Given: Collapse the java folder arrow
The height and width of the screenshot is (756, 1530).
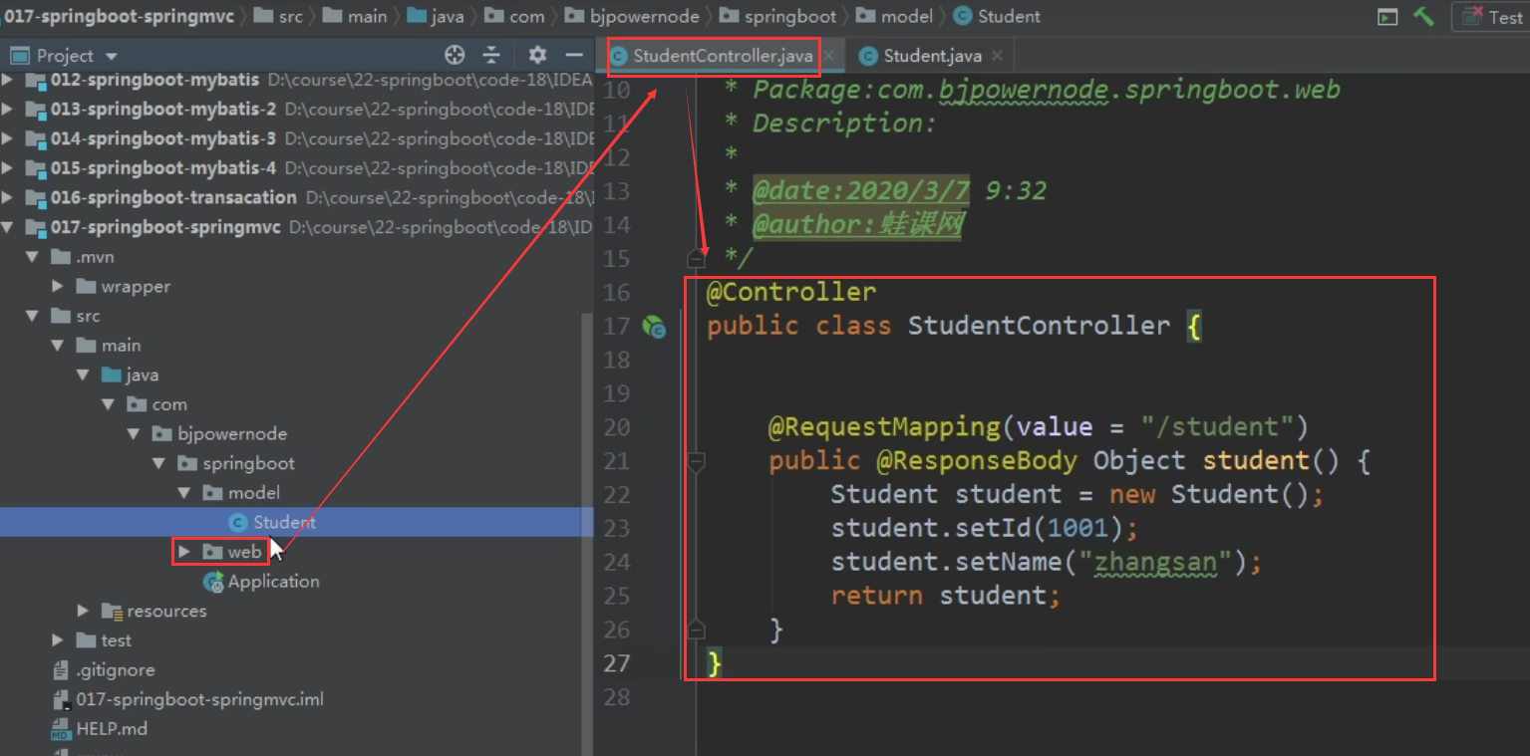Looking at the screenshot, I should pyautogui.click(x=84, y=375).
